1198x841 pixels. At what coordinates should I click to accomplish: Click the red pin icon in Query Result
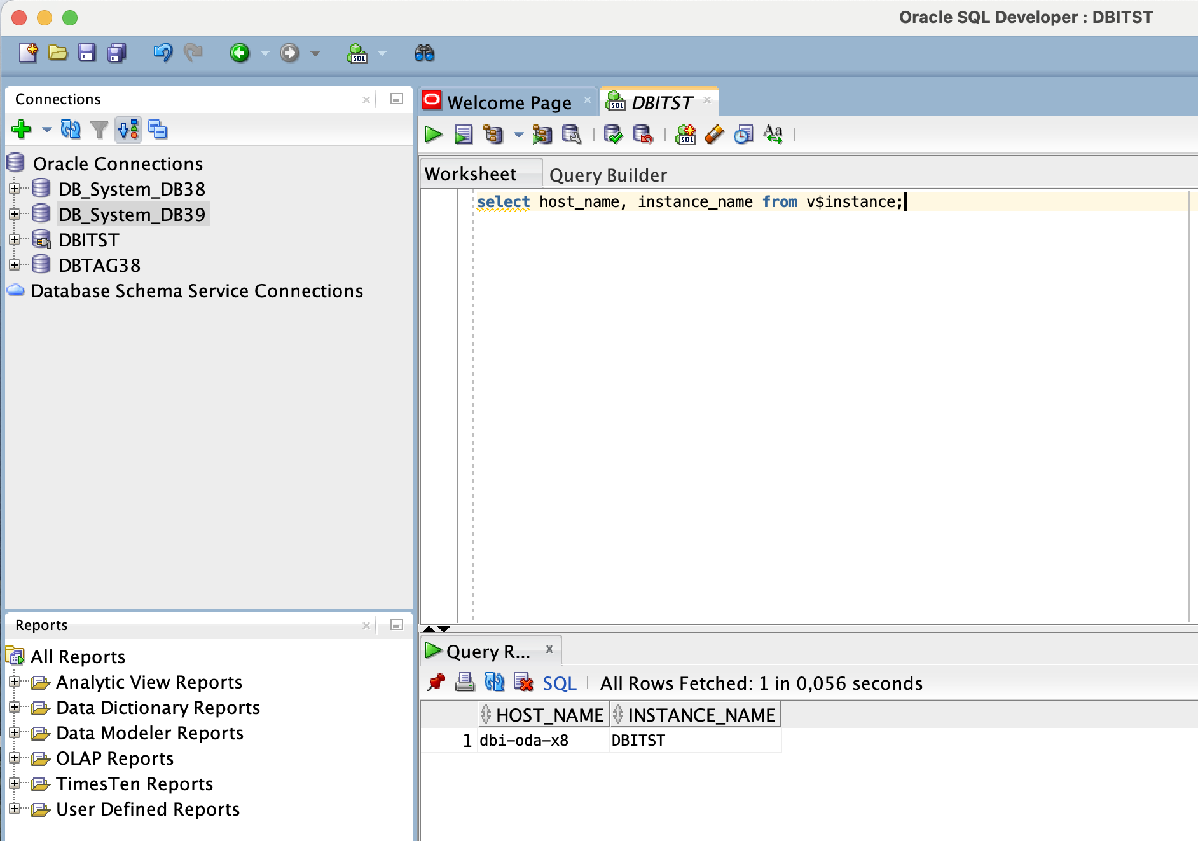(436, 682)
